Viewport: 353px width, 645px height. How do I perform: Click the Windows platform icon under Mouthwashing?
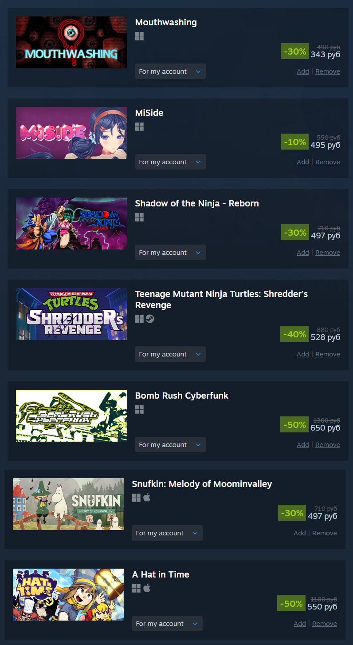coord(139,36)
